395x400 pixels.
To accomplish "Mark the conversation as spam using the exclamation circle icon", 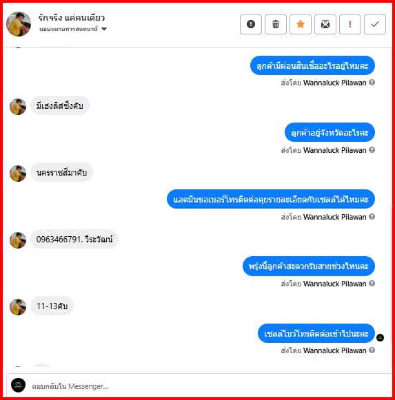I will click(x=251, y=25).
